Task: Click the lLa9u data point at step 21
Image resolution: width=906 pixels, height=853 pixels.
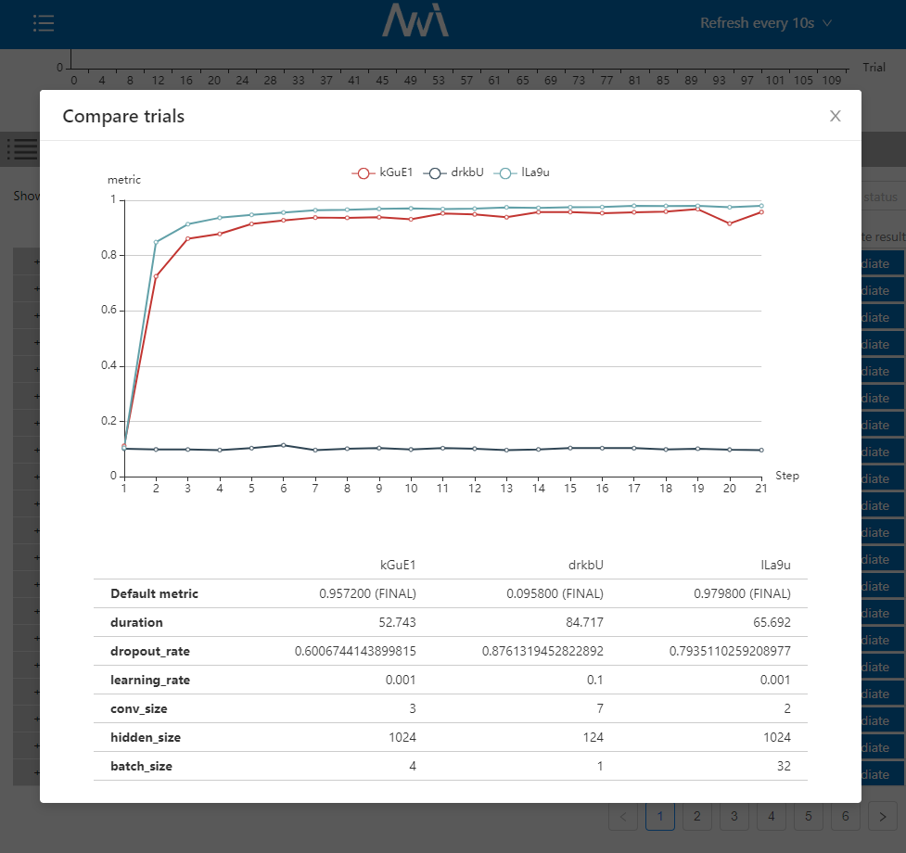Action: click(760, 205)
